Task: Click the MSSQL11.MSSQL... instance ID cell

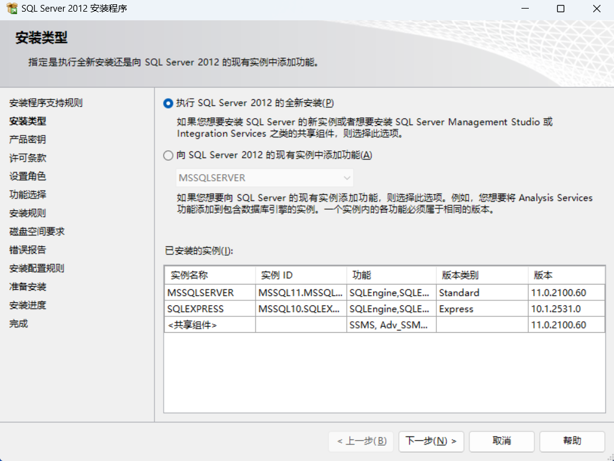Action: click(301, 292)
